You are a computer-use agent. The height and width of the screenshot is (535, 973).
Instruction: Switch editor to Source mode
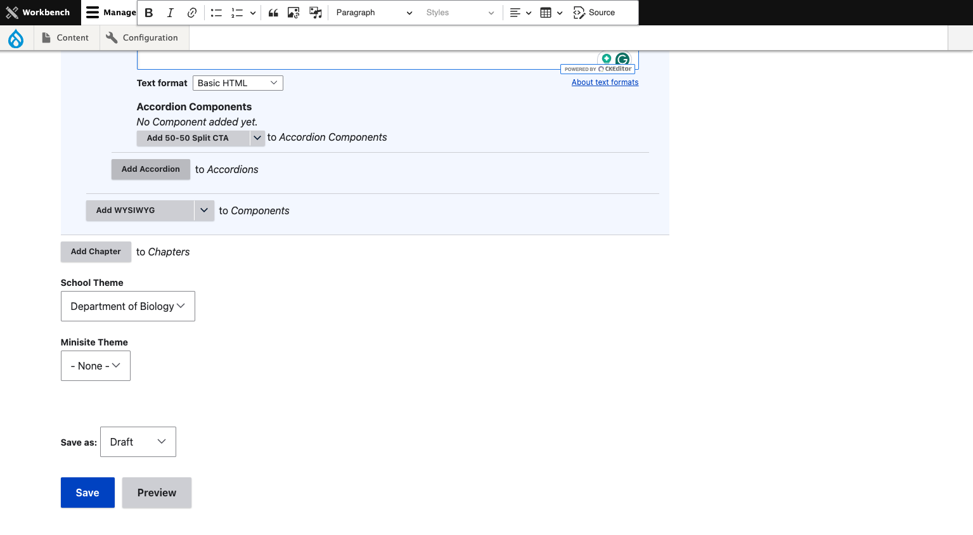pos(594,13)
